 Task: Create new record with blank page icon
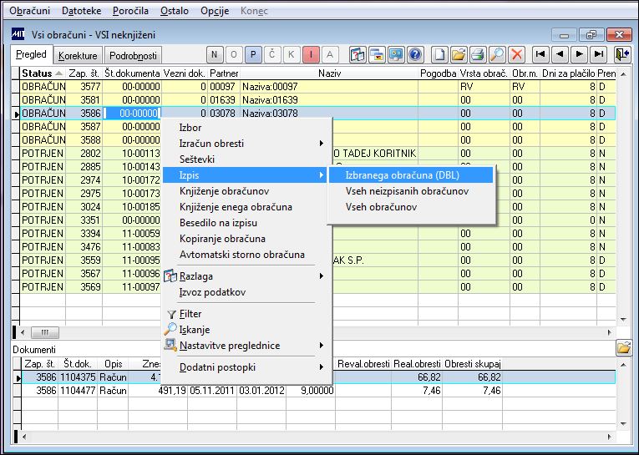439,54
